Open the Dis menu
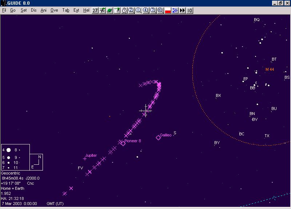Image resolution: width=291 pixels, height=209 pixels. click(x=33, y=11)
